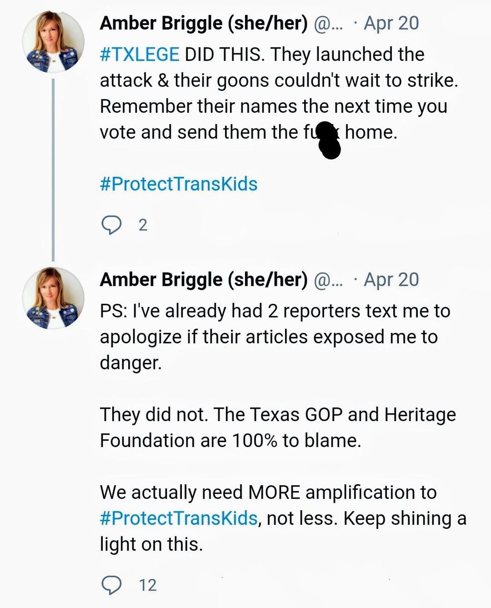Click the truncated @ handle on first tweet
The width and height of the screenshot is (491, 608).
coord(328,24)
